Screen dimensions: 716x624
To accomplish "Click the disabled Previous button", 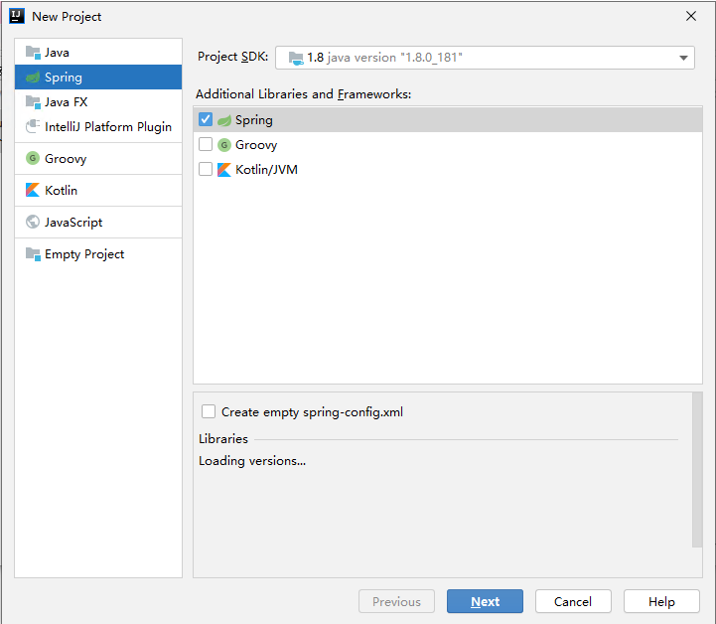I will [396, 601].
